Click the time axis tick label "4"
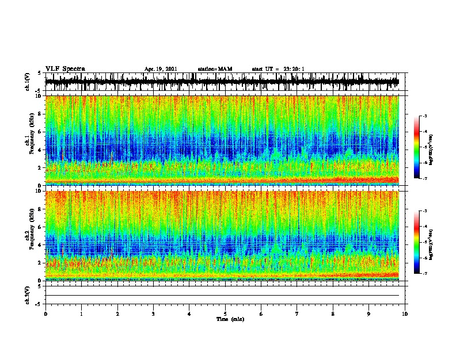Screen dimensions: 456x352 [189, 314]
